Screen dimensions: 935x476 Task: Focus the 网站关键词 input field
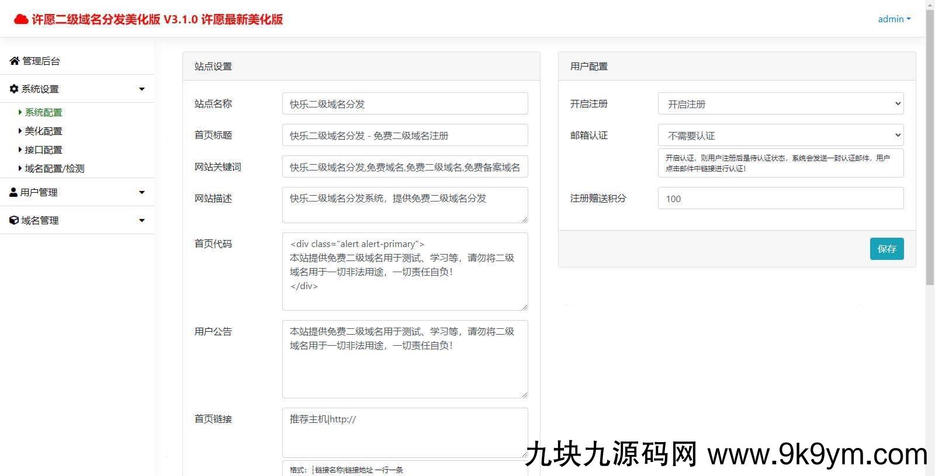coord(405,166)
